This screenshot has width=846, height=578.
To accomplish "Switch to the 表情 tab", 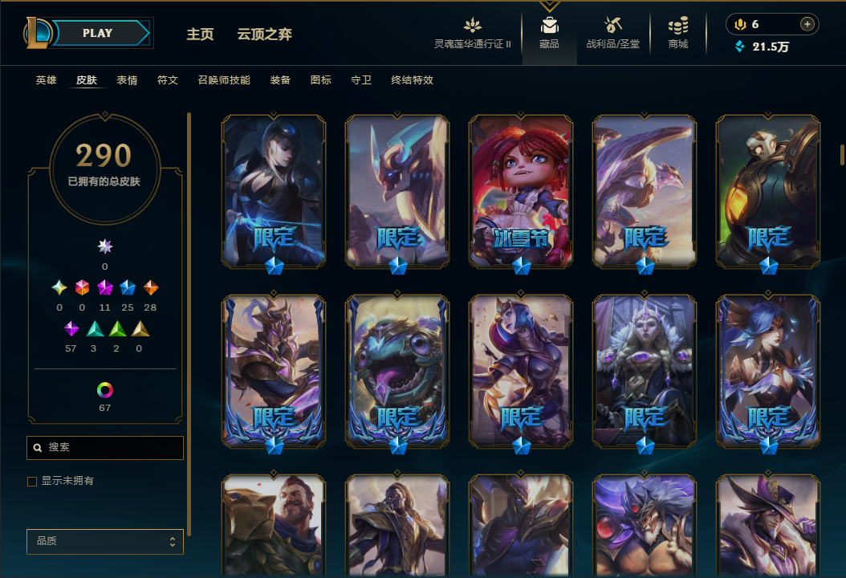I will [x=128, y=80].
